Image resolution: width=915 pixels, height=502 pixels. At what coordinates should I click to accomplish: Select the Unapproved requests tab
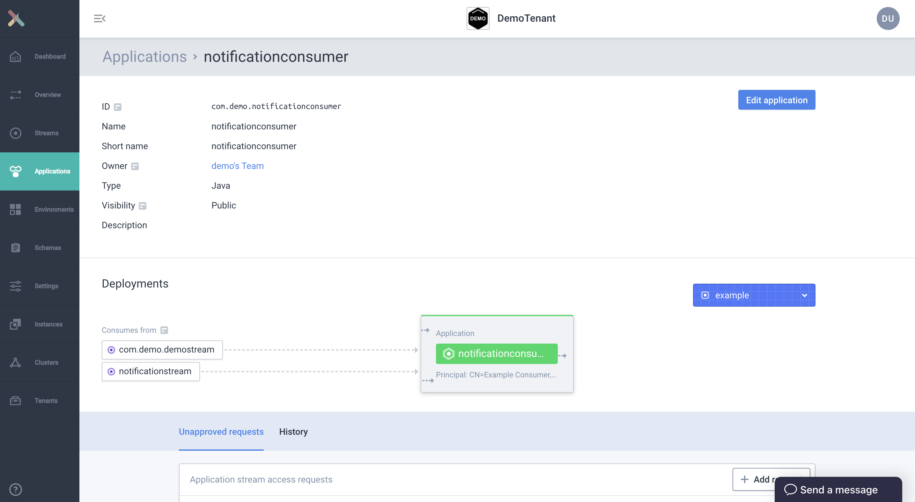[x=221, y=432]
